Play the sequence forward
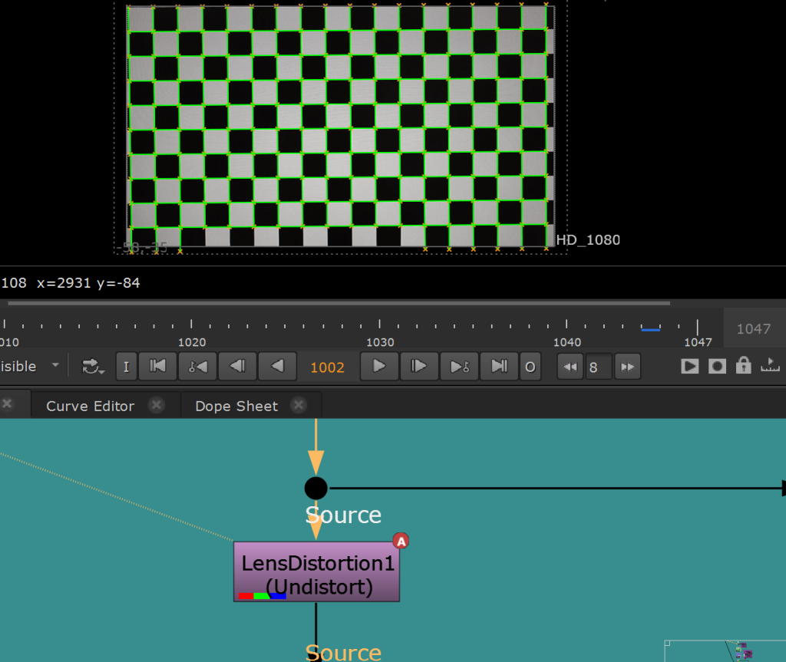Viewport: 786px width, 662px height. 379,367
